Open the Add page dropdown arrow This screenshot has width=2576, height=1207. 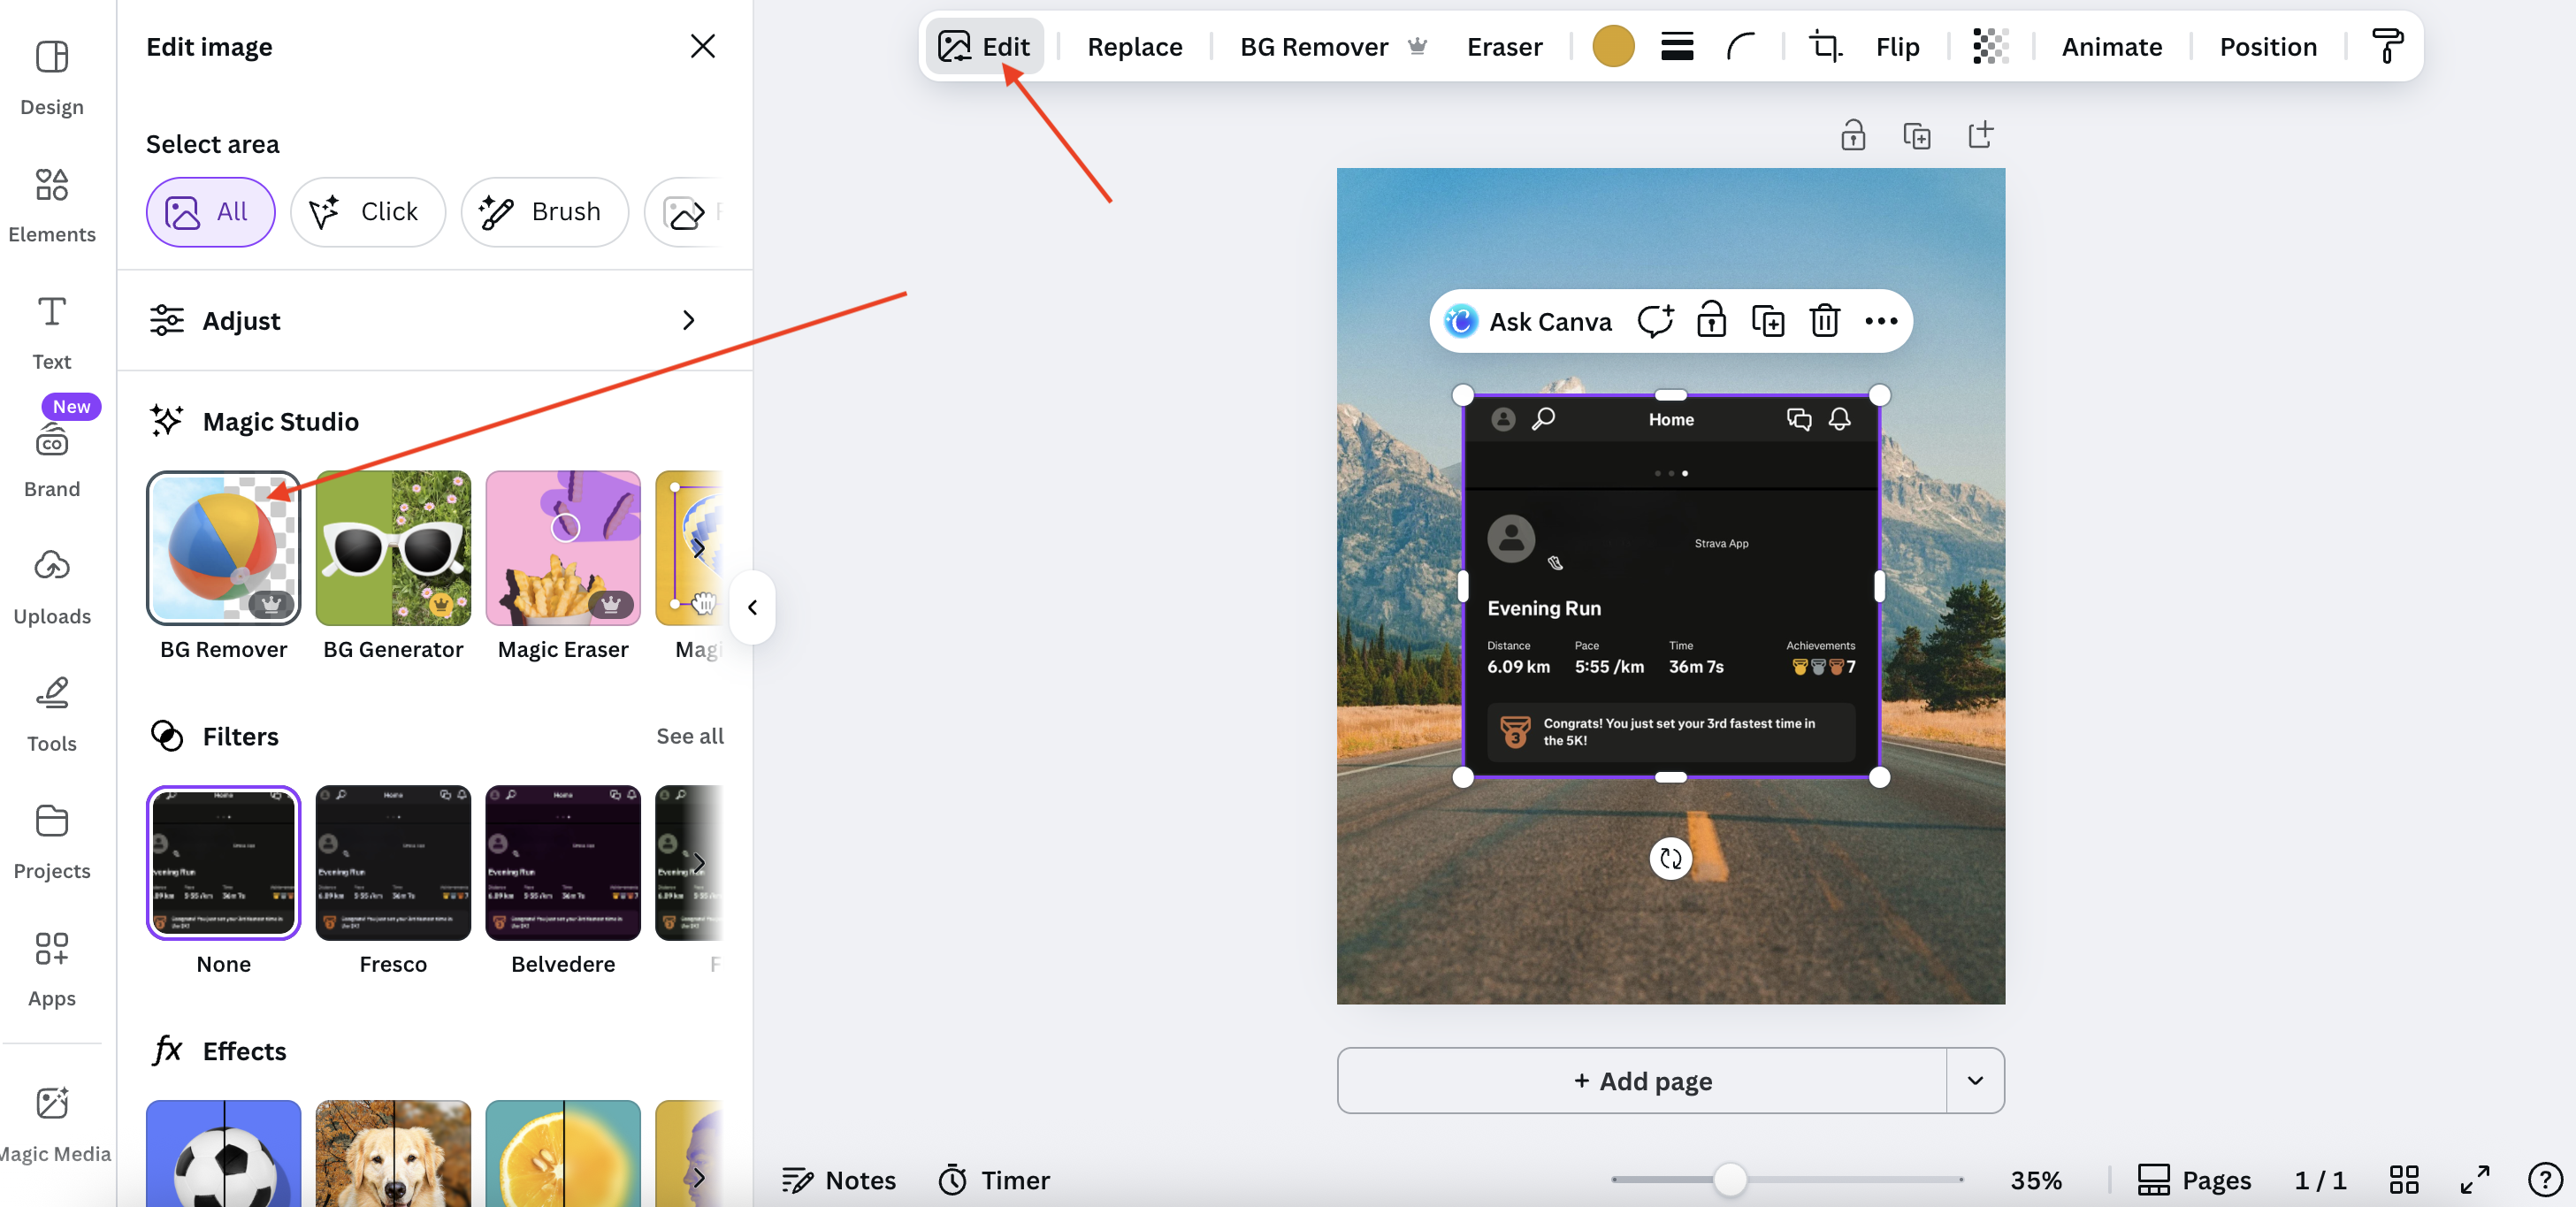[1975, 1081]
